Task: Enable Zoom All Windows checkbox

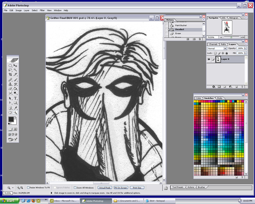Action: [x=75, y=187]
